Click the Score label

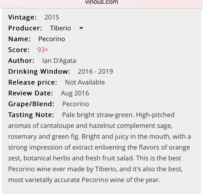tap(19, 50)
